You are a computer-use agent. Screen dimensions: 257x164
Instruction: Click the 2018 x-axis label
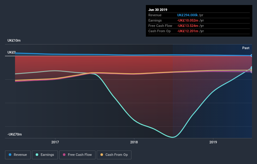pyautogui.click(x=134, y=142)
